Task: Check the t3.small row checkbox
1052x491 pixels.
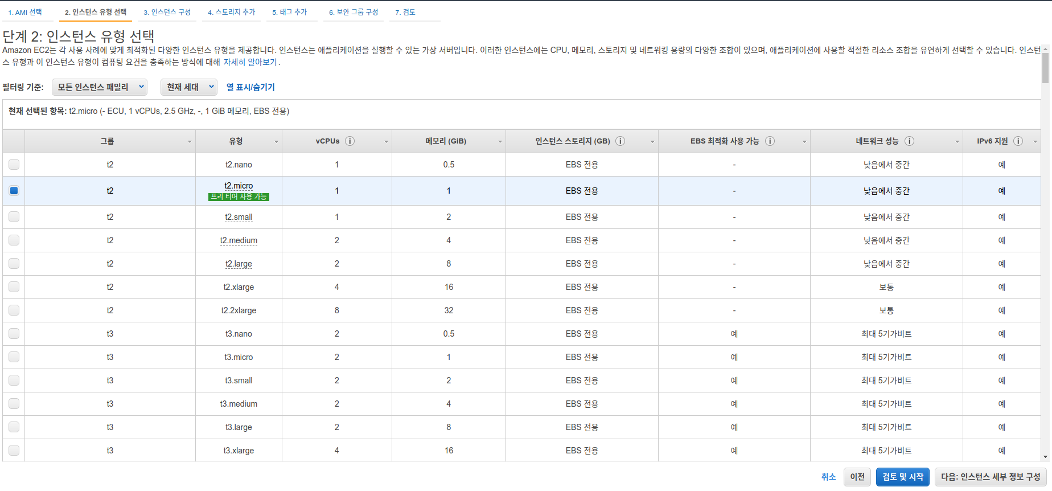Action: click(14, 380)
